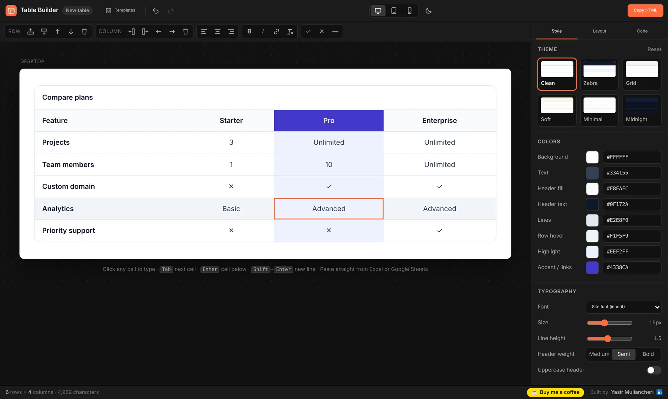Screen dimensions: 668x399
Task: Insert a dash symbol into the cell
Action: (335, 32)
